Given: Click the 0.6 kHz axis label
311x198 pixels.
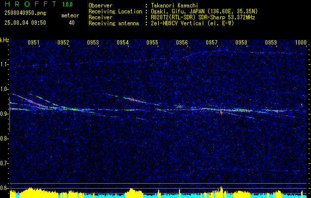Looking at the screenshot, I should click(4, 188).
